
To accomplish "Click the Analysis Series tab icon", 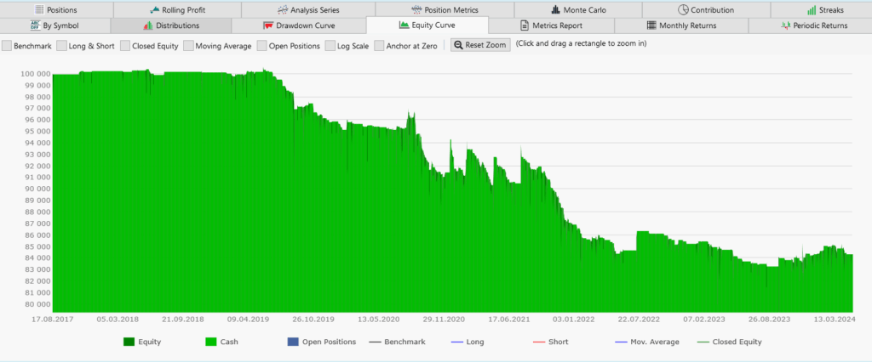I will point(283,10).
